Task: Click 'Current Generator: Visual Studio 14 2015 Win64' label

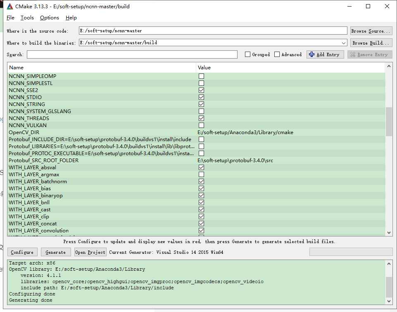Action: coord(166,252)
